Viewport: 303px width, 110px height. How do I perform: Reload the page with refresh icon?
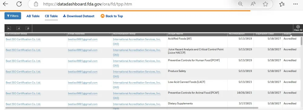pos(19,4)
